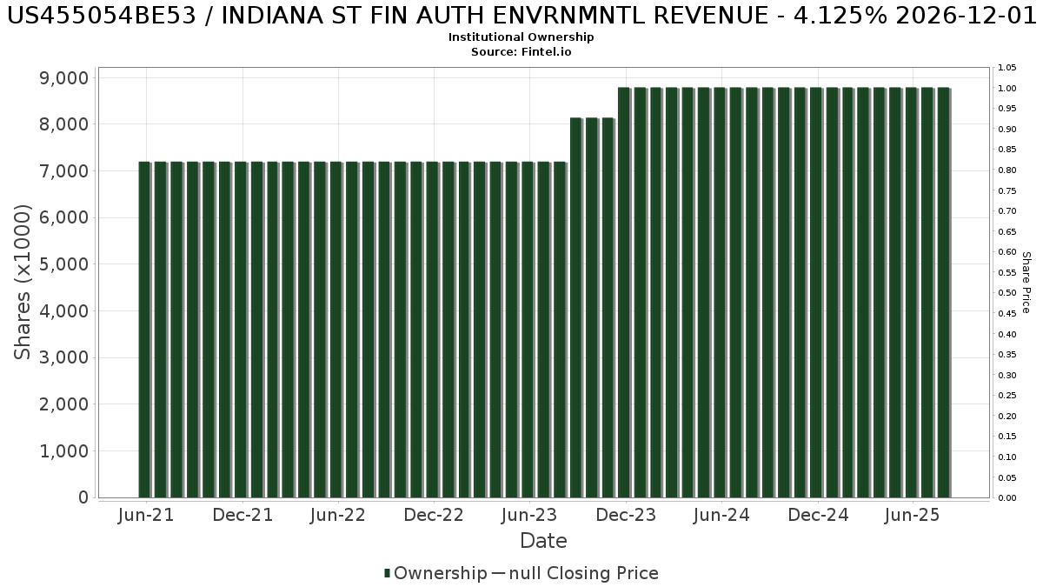Select the Jun-21 date axis label
Viewport: 1043px width, 587px height.
tap(145, 515)
